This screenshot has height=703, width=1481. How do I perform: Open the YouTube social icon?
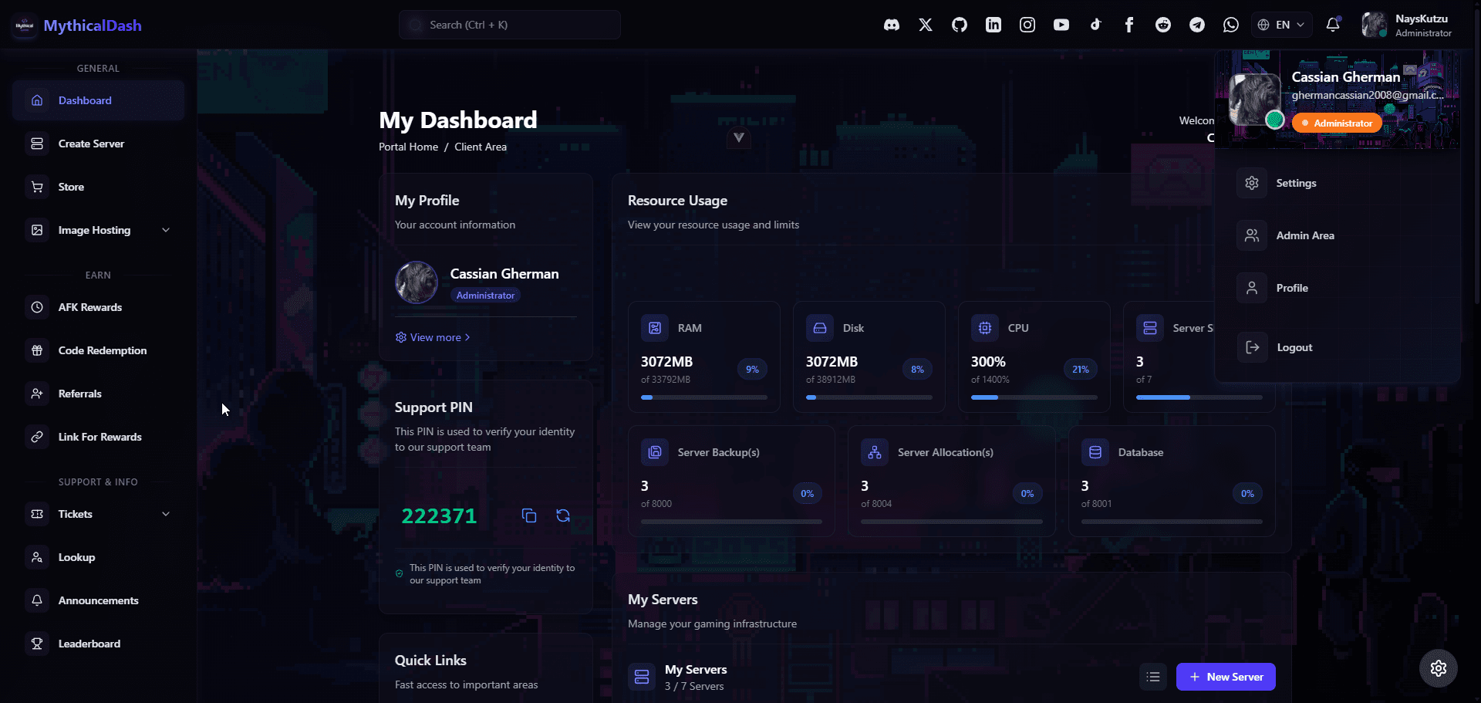click(1061, 25)
